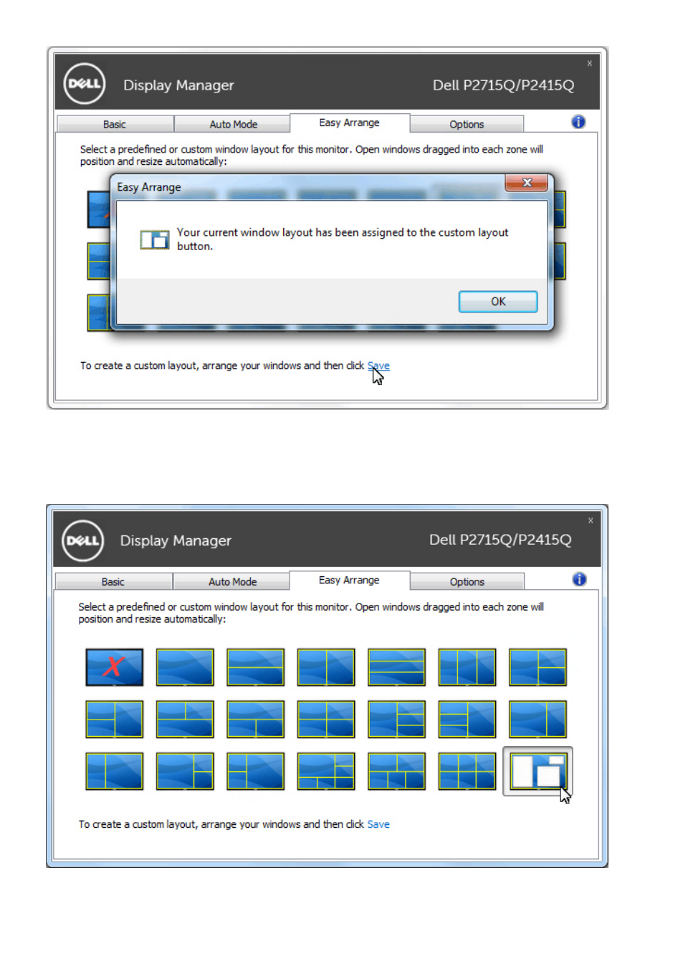683x969 pixels.
Task: Select the three vertical columns layout
Action: 467,667
